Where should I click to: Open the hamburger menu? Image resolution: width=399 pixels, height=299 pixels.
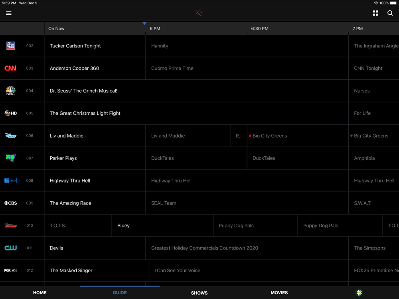tap(9, 13)
